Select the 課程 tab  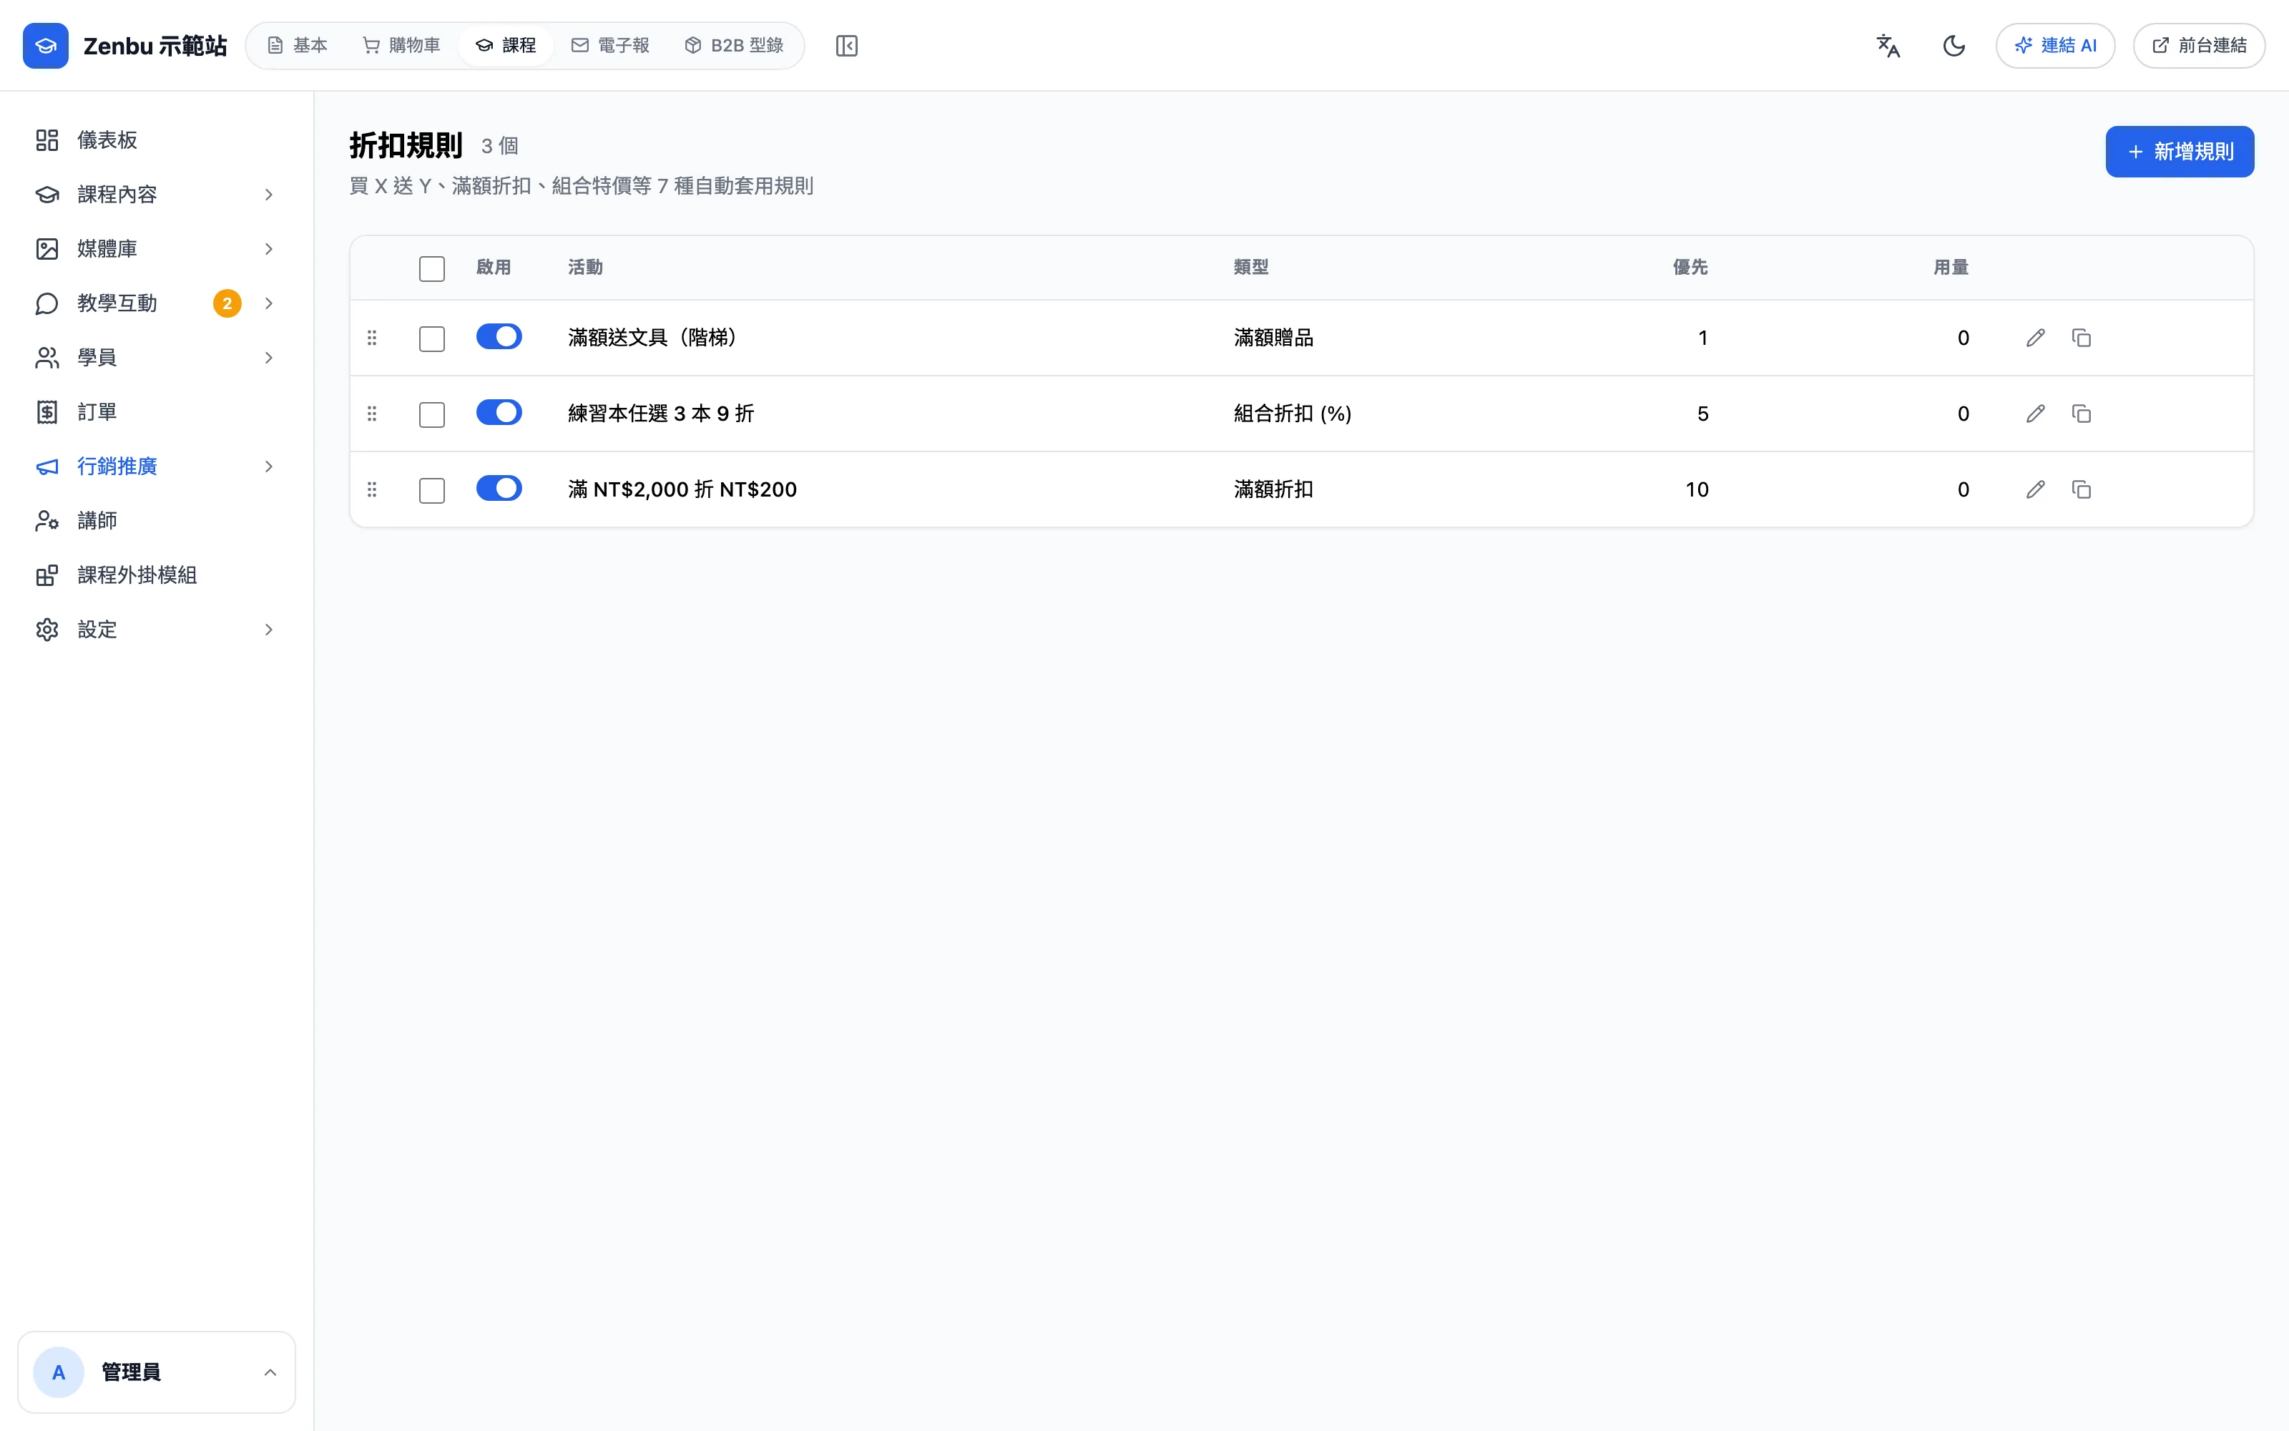pyautogui.click(x=506, y=45)
